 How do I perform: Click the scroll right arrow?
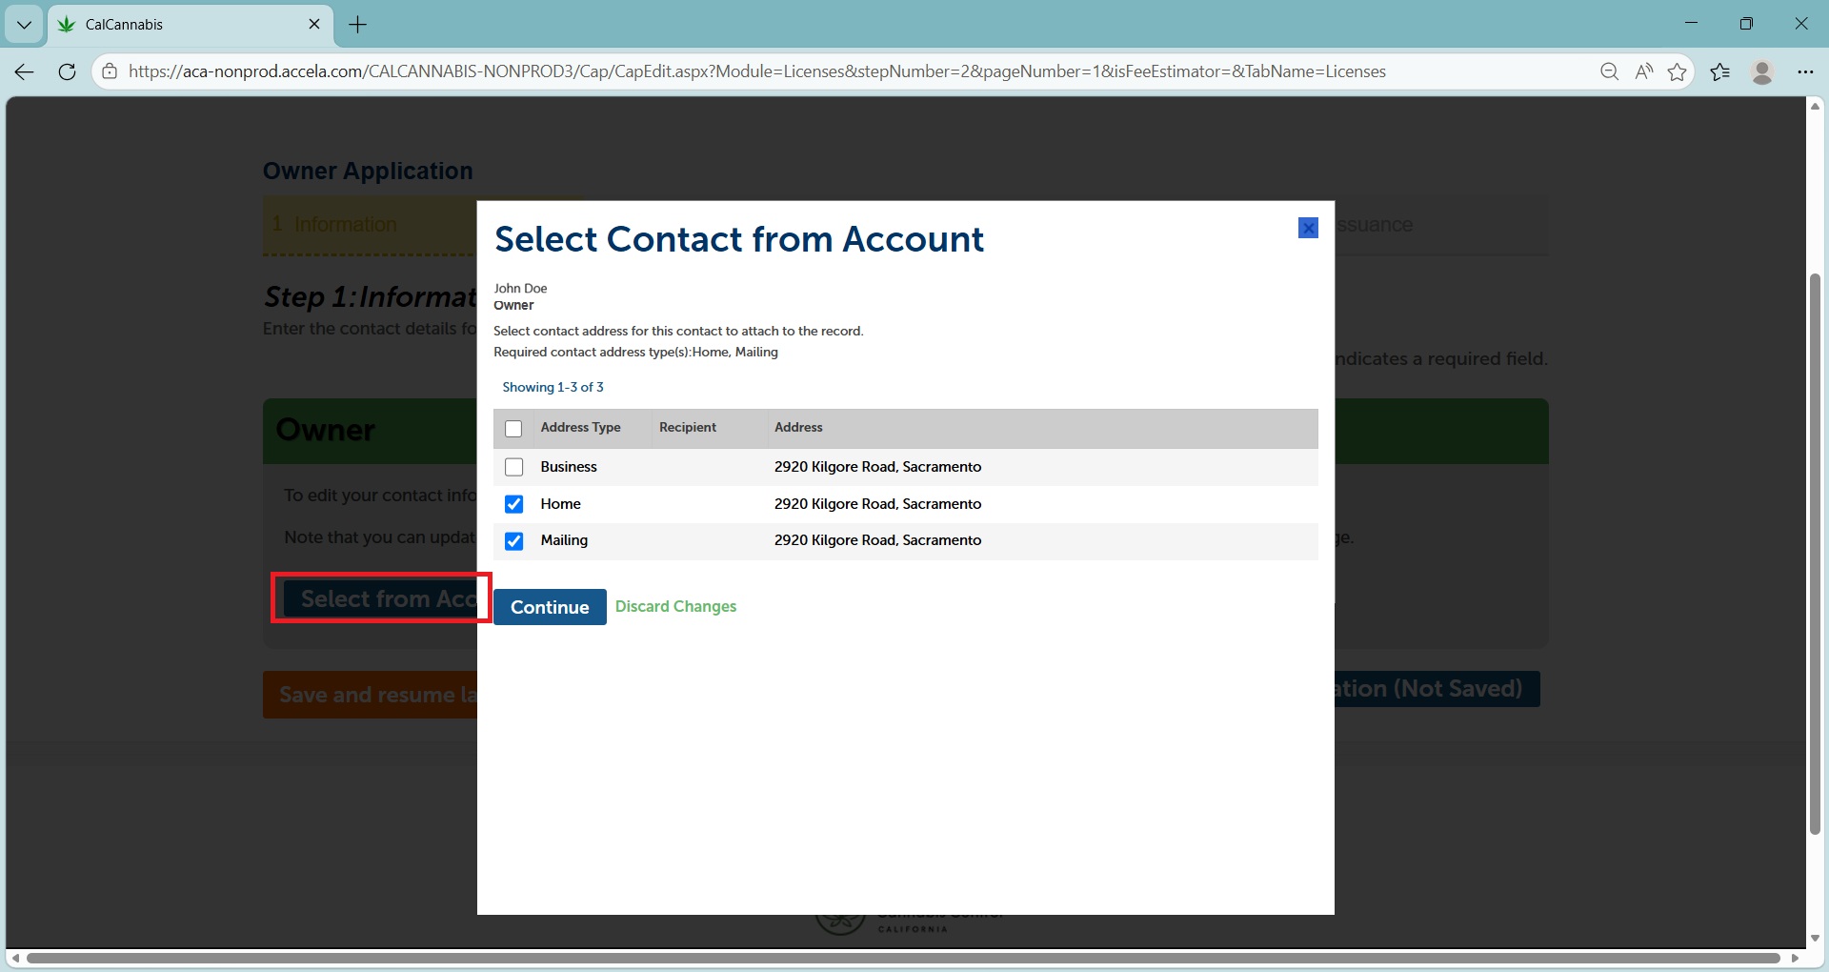[x=1795, y=958]
